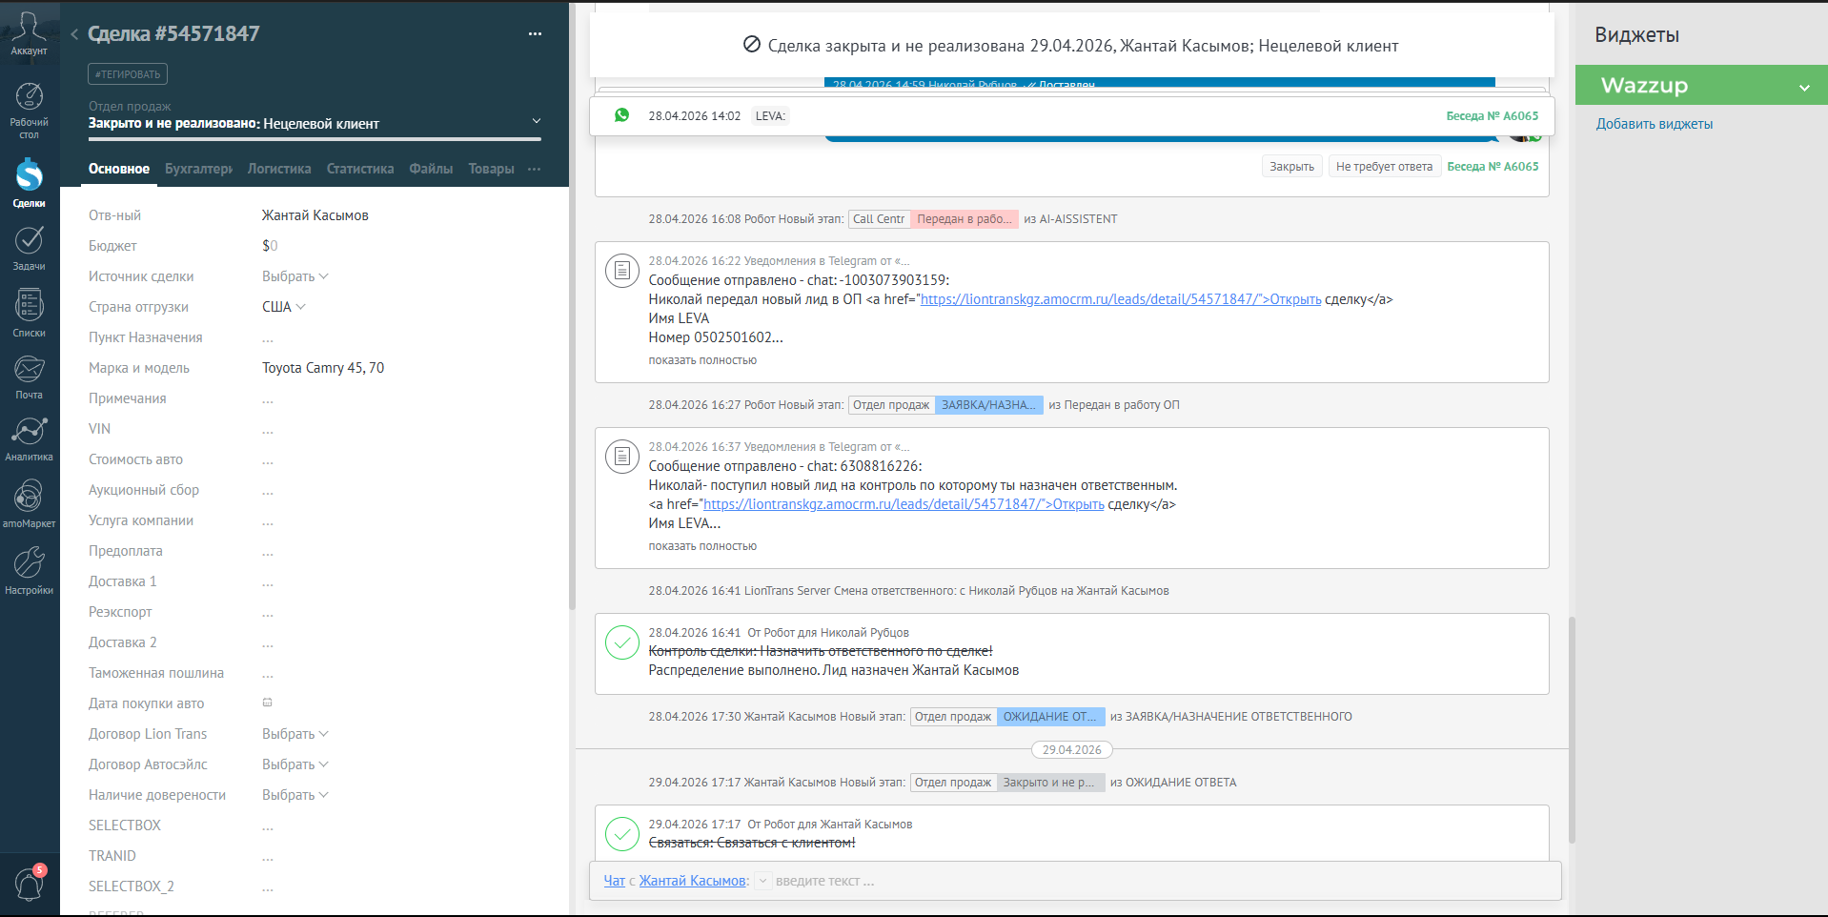1828x917 pixels.
Task: Open the Источник сделки Выбрать dropdown
Action: (295, 276)
